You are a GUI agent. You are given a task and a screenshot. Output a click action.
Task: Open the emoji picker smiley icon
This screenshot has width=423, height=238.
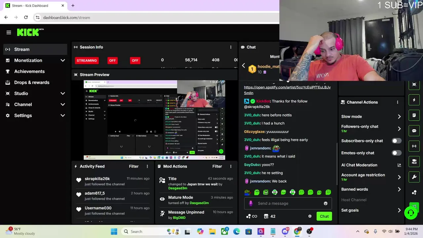click(326, 203)
